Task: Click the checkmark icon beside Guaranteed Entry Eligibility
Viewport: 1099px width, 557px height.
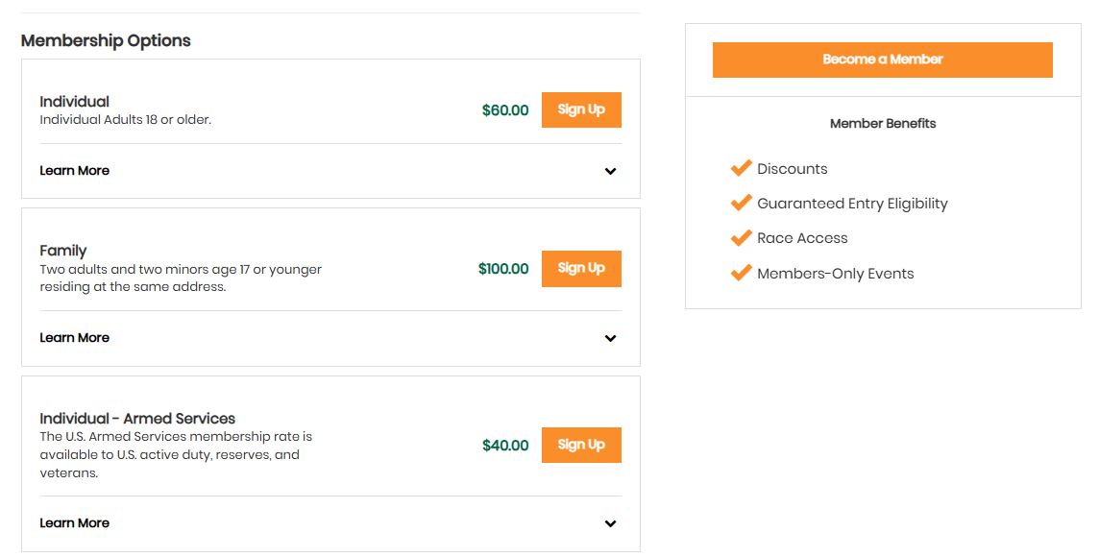Action: coord(741,202)
